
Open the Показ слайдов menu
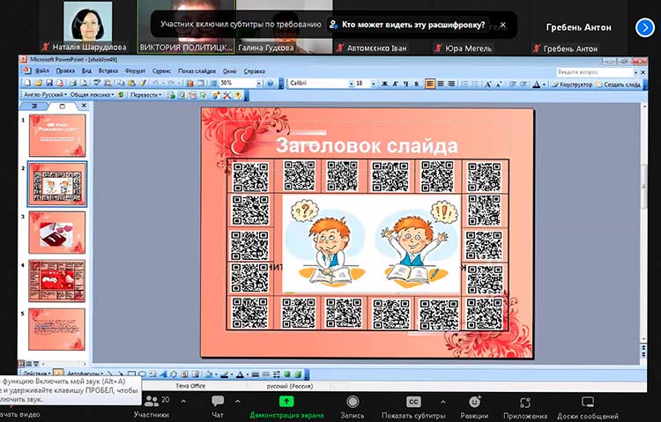click(197, 70)
